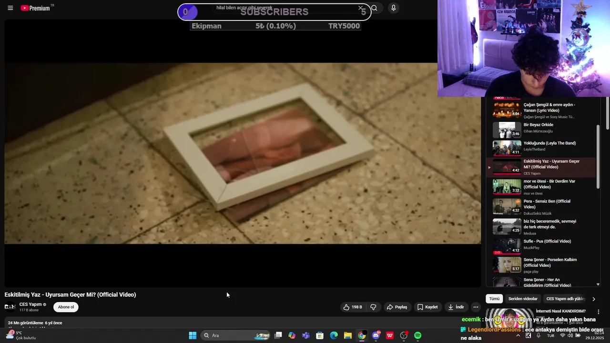This screenshot has height=343, width=610.
Task: Click the search magnifier button
Action: click(374, 8)
